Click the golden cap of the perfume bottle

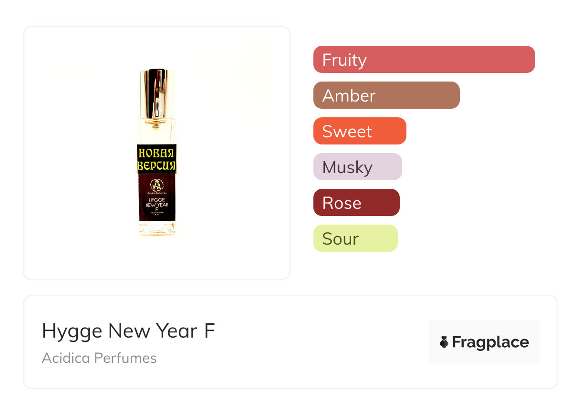point(157,93)
